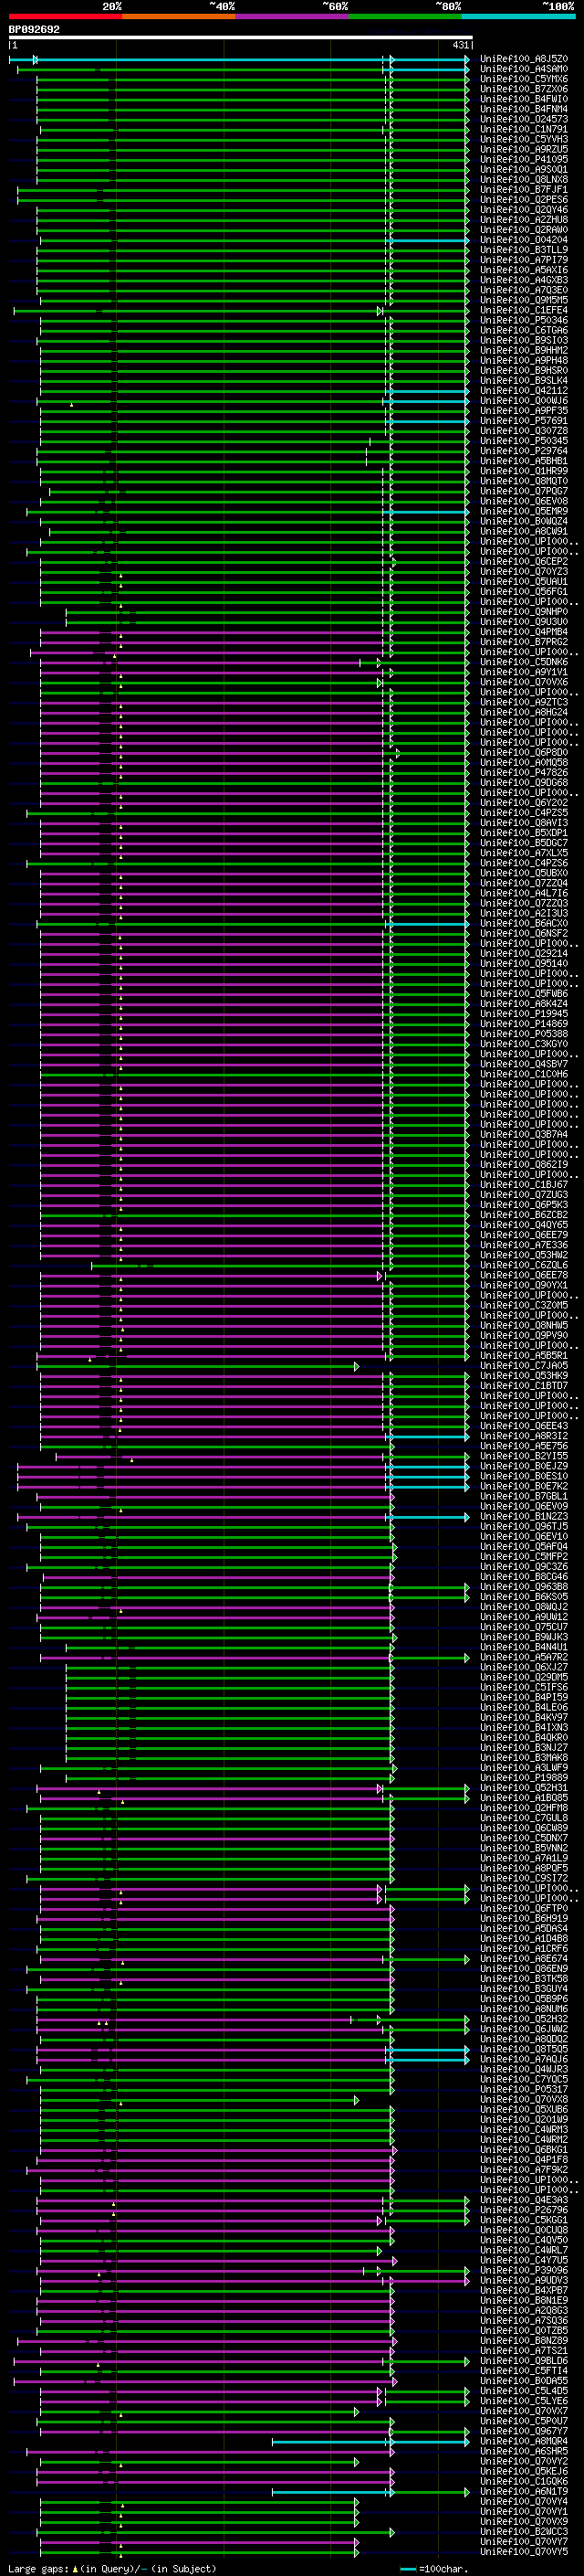Image resolution: width=584 pixels, height=2576 pixels.
Task: Select the label UniRef100_B5XDP1
Action: coord(524,832)
